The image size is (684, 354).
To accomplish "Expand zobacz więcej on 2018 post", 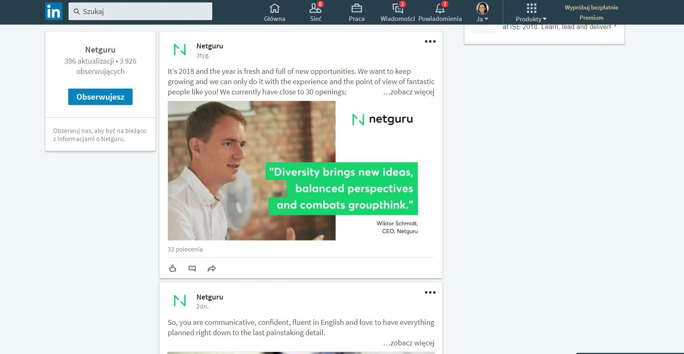I will click(x=409, y=92).
